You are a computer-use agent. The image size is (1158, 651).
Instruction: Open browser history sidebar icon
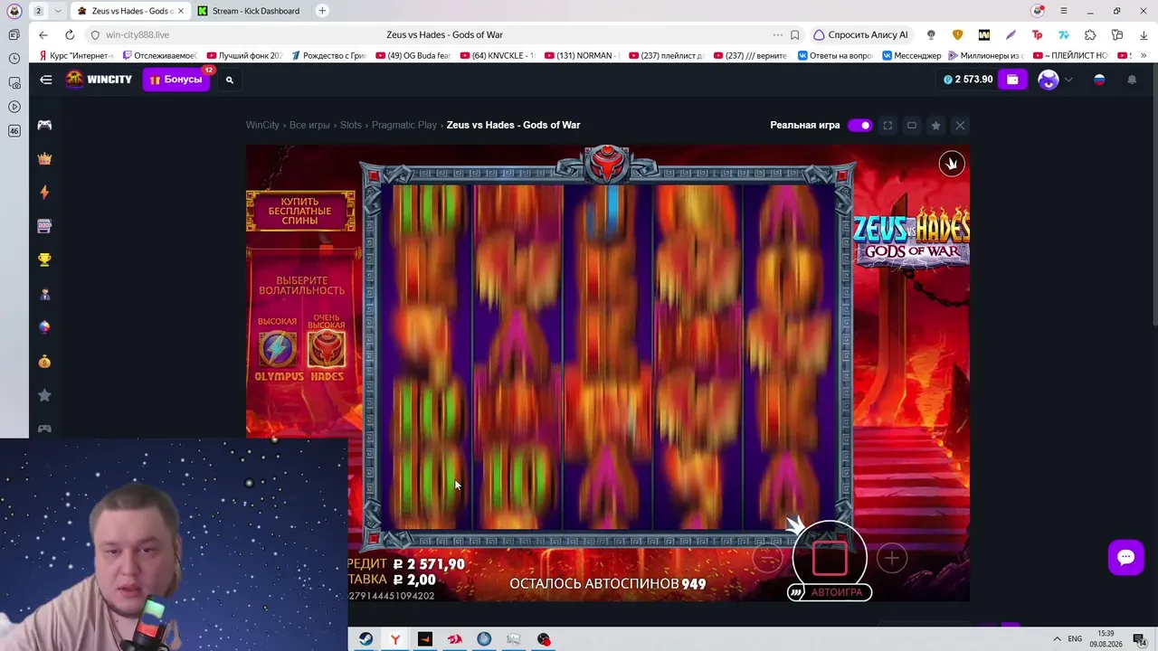click(14, 59)
